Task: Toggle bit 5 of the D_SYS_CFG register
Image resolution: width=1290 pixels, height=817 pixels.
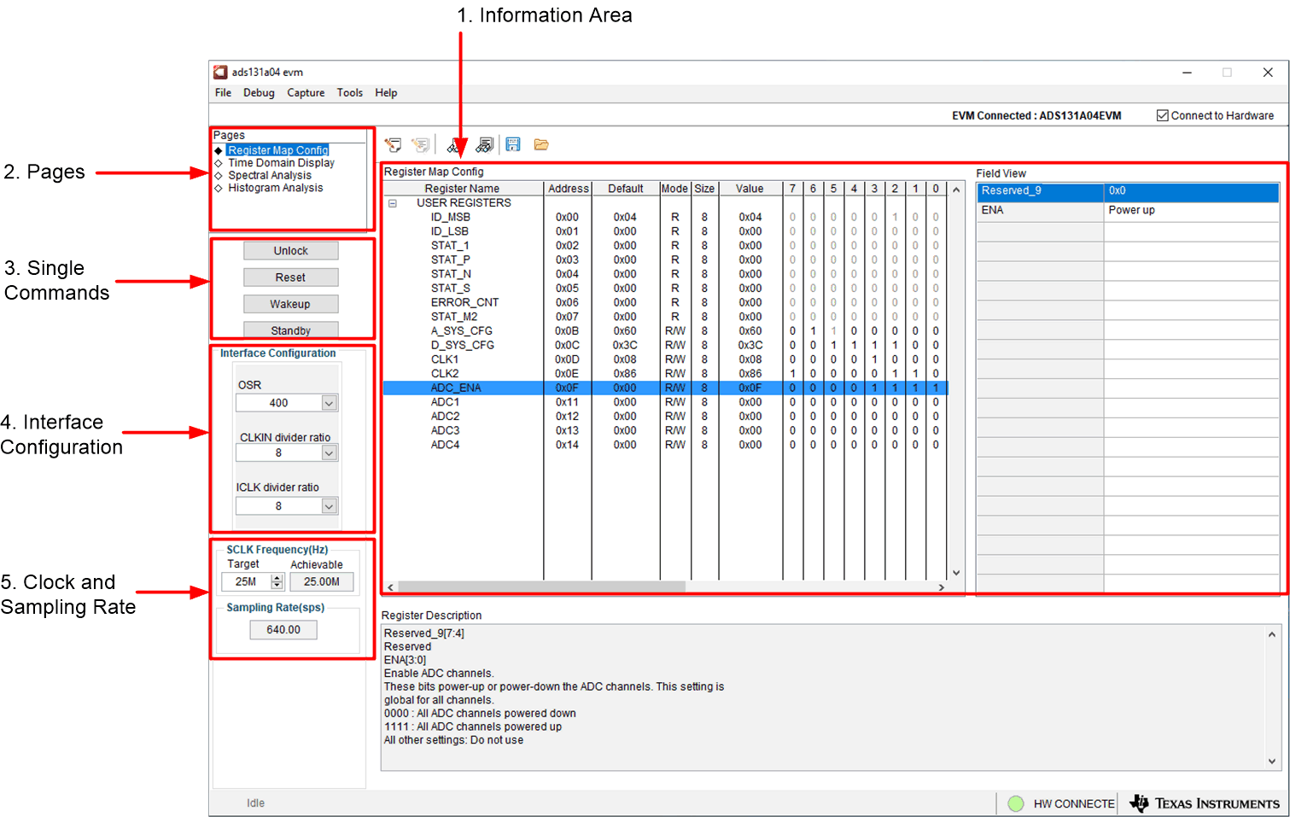Action: [833, 346]
